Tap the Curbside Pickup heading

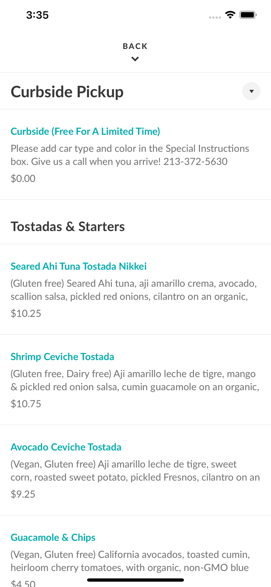pos(67,91)
